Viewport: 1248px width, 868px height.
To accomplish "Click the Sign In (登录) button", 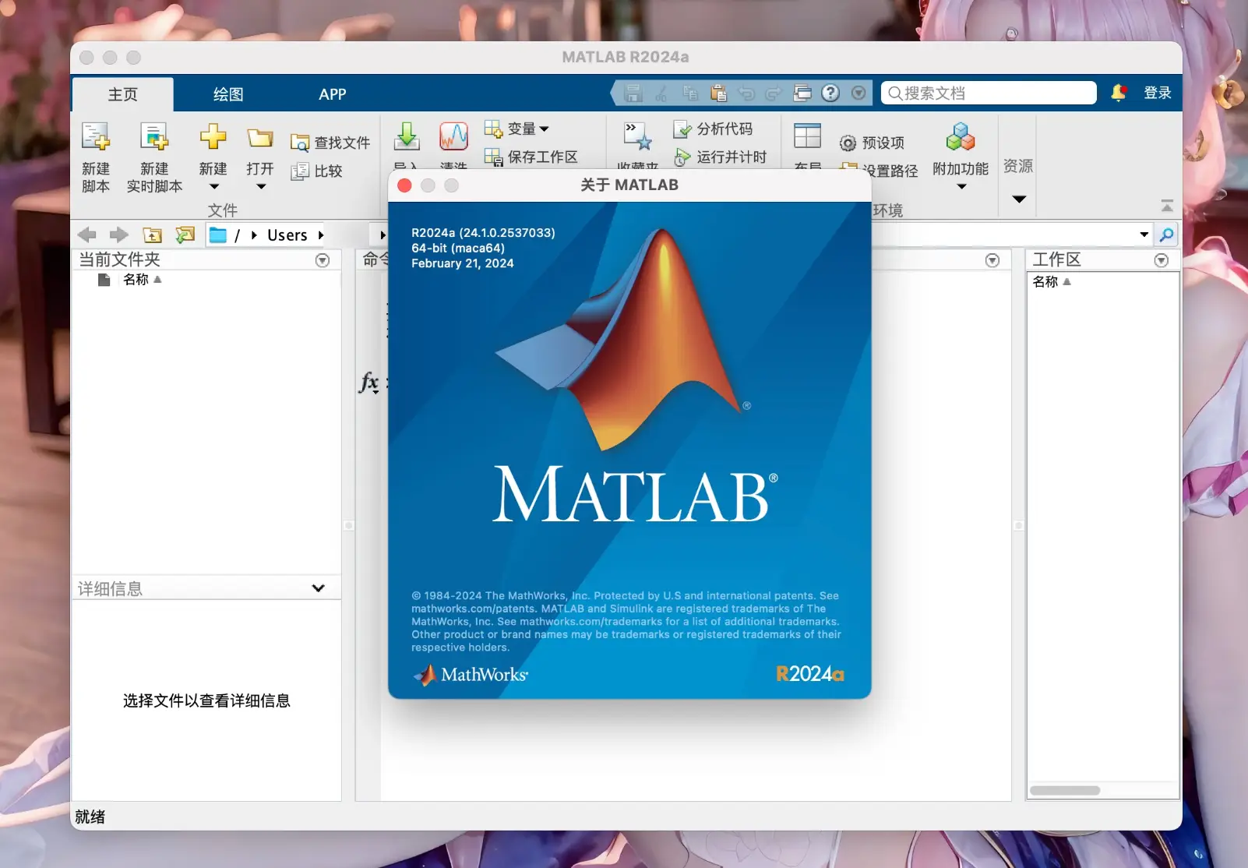I will (1157, 93).
